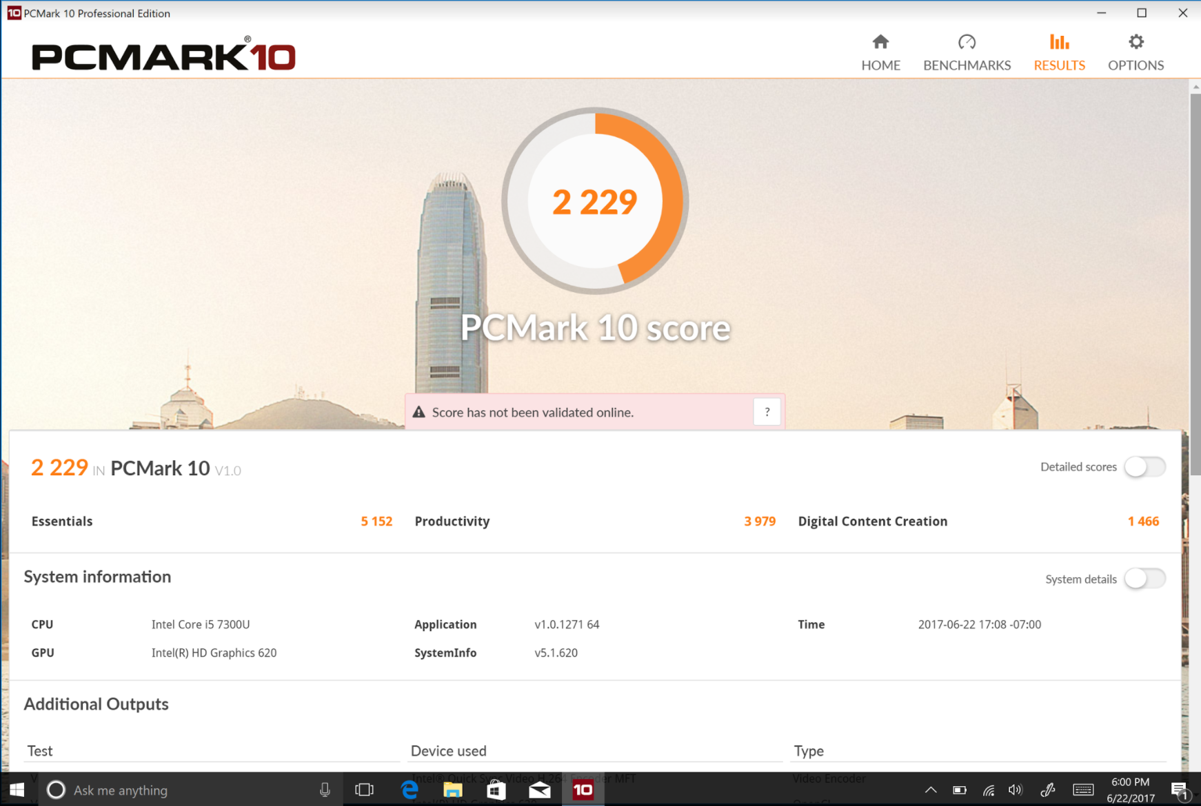This screenshot has height=806, width=1201.
Task: Show hidden system tray icons
Action: [x=931, y=789]
